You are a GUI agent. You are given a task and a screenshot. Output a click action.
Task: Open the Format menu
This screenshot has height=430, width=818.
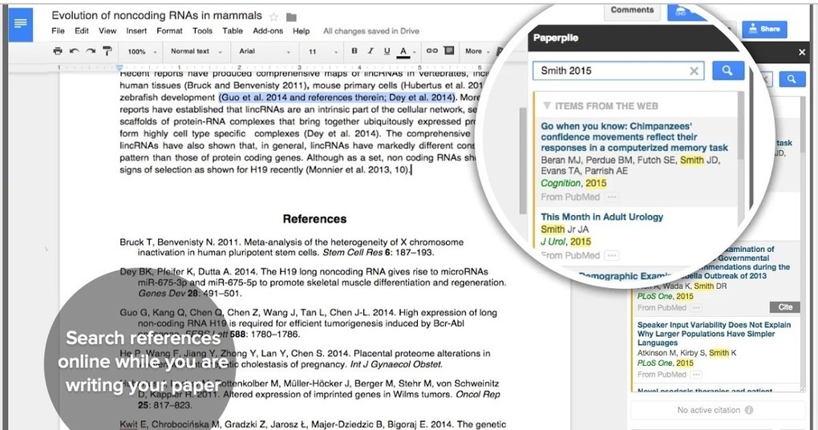coord(169,30)
